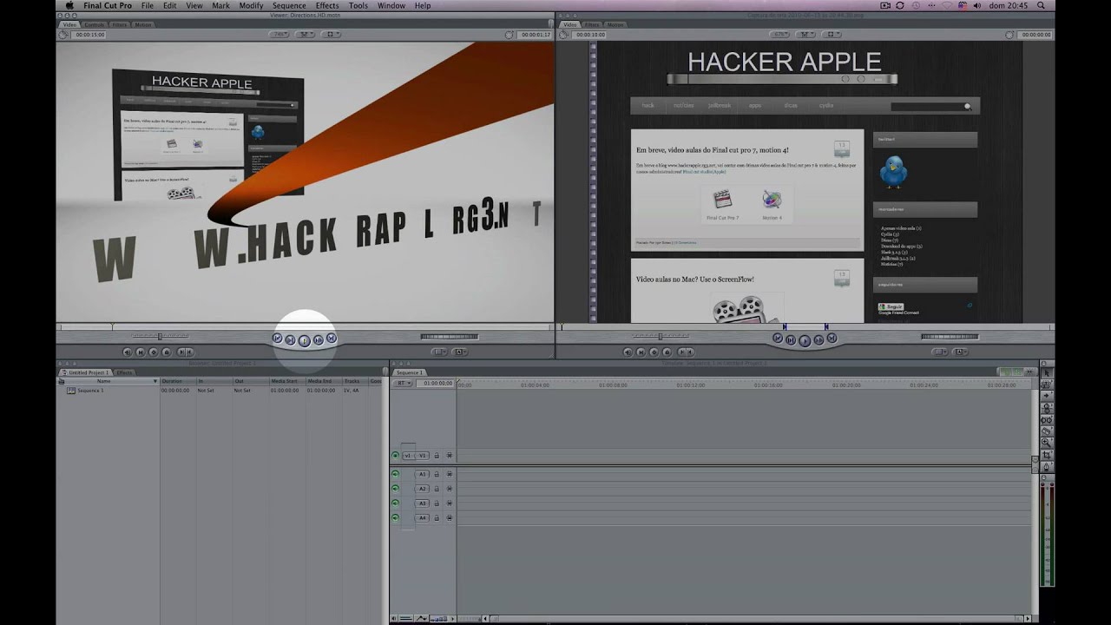Toggle V1 video track visibility

tap(395, 456)
